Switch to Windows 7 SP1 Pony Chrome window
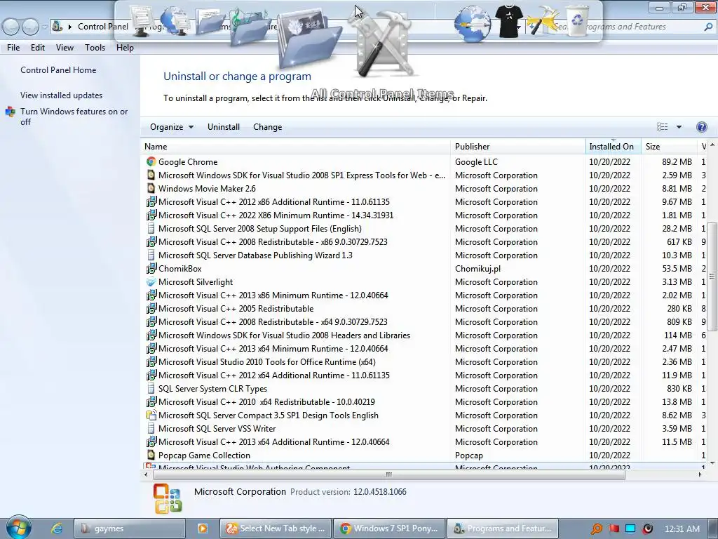This screenshot has width=718, height=539. point(388,528)
